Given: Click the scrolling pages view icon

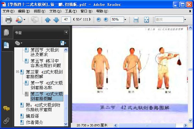Looking at the screenshot, I should click(136, 19).
